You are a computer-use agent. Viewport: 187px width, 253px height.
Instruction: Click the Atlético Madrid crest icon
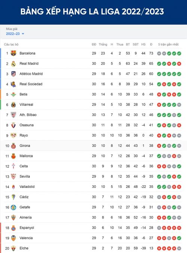coord(13,74)
